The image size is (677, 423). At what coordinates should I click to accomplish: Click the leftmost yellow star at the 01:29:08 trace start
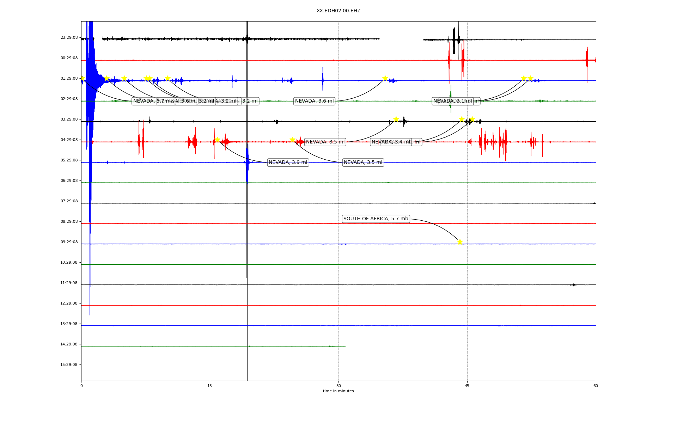click(82, 78)
